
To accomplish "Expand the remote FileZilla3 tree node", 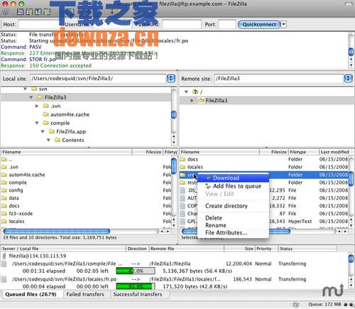I will tap(192, 100).
